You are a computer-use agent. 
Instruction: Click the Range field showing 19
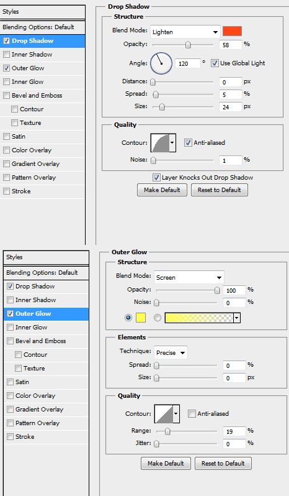point(234,431)
